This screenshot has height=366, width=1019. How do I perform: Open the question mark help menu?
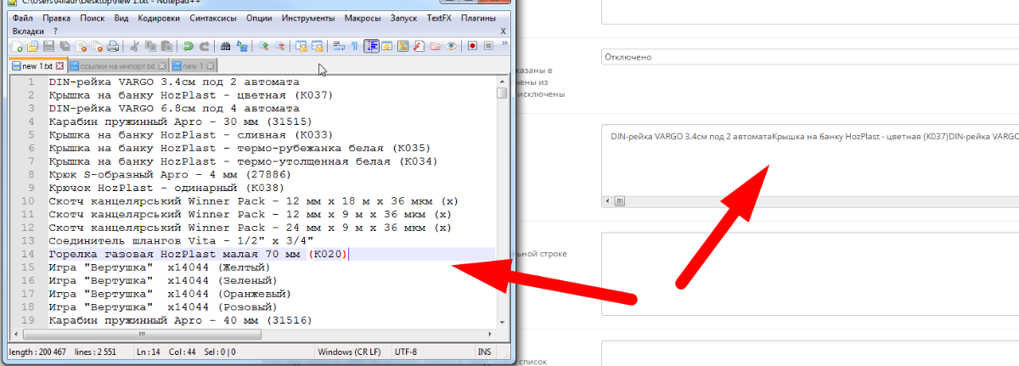(x=55, y=31)
